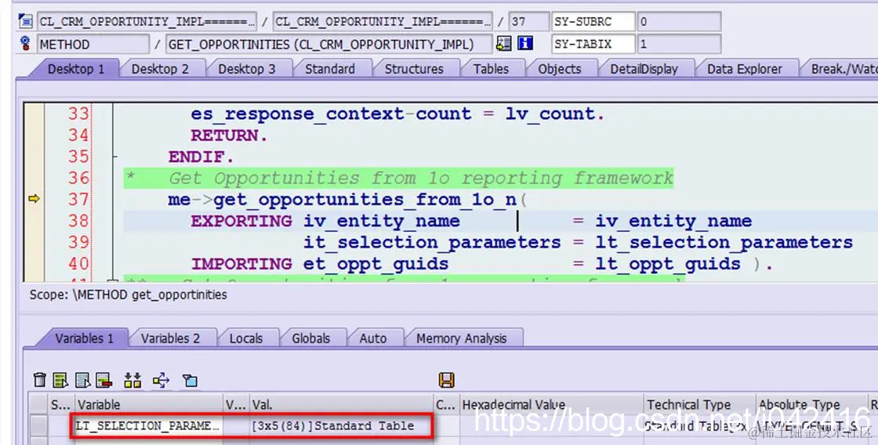Switch to the Auto tab
Image resolution: width=878 pixels, height=445 pixels.
click(373, 338)
